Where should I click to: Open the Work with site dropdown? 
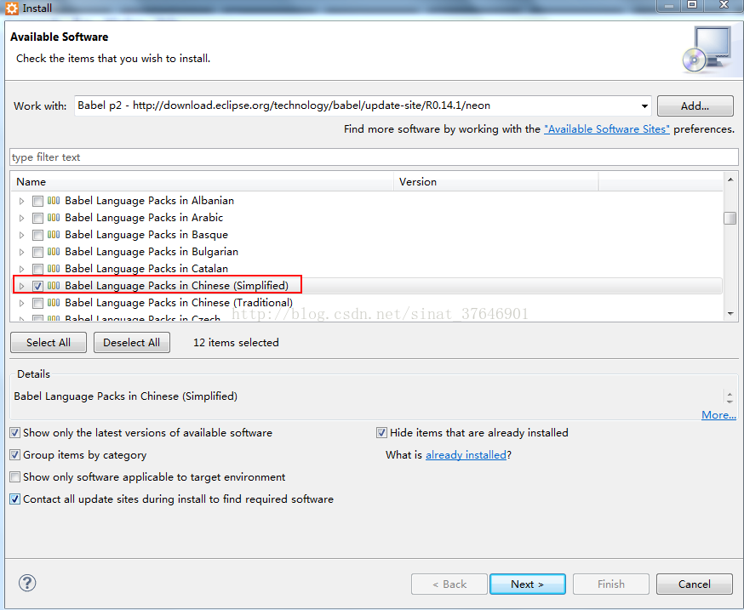[x=644, y=105]
